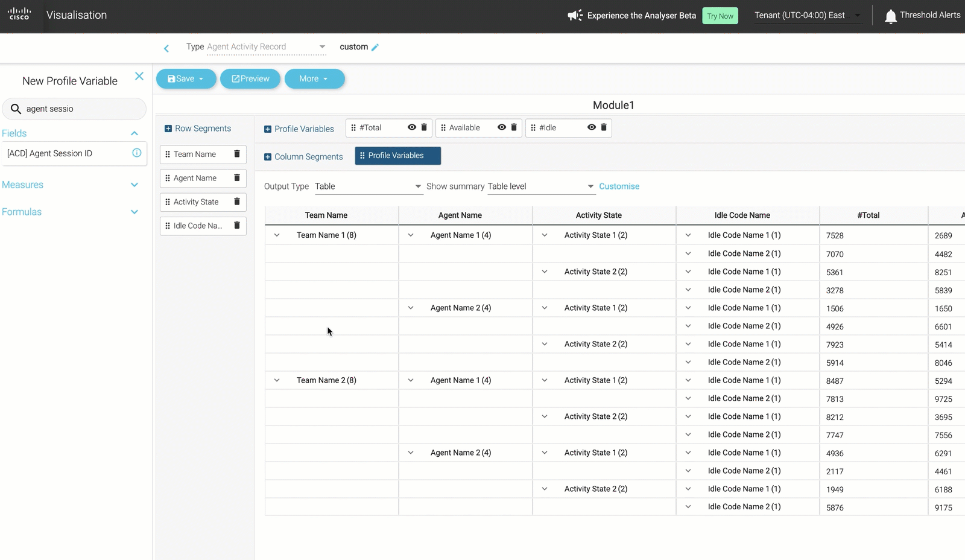Image resolution: width=965 pixels, height=560 pixels.
Task: Click the add icon next to Profile Variables
Action: pos(267,129)
